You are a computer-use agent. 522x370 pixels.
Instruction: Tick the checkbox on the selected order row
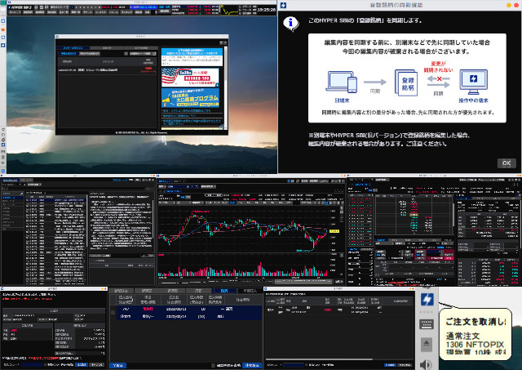click(x=113, y=312)
